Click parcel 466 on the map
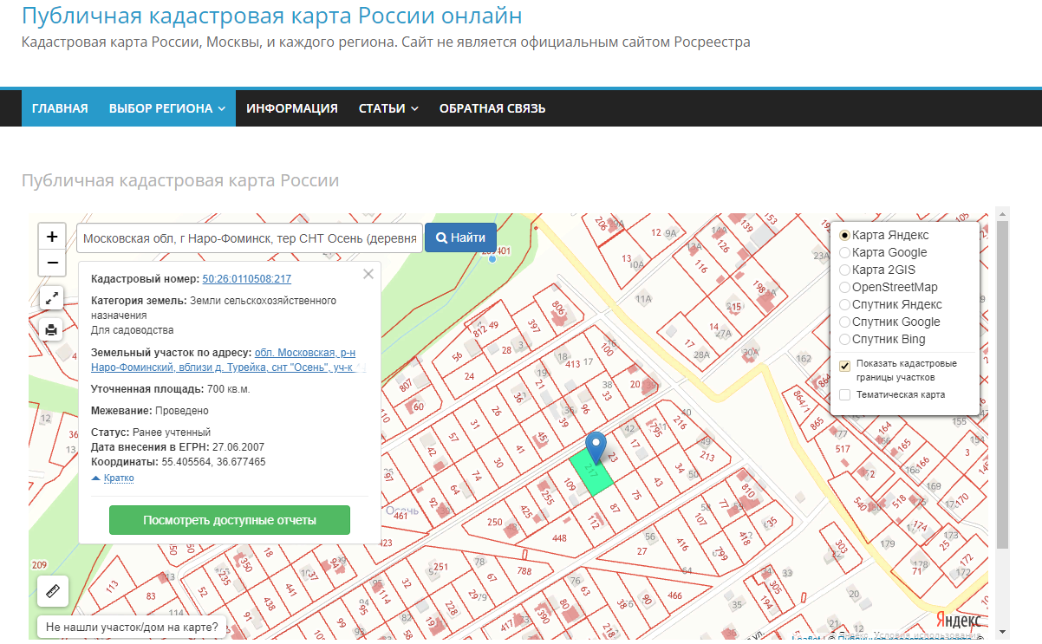The width and height of the screenshot is (1042, 644). [675, 595]
